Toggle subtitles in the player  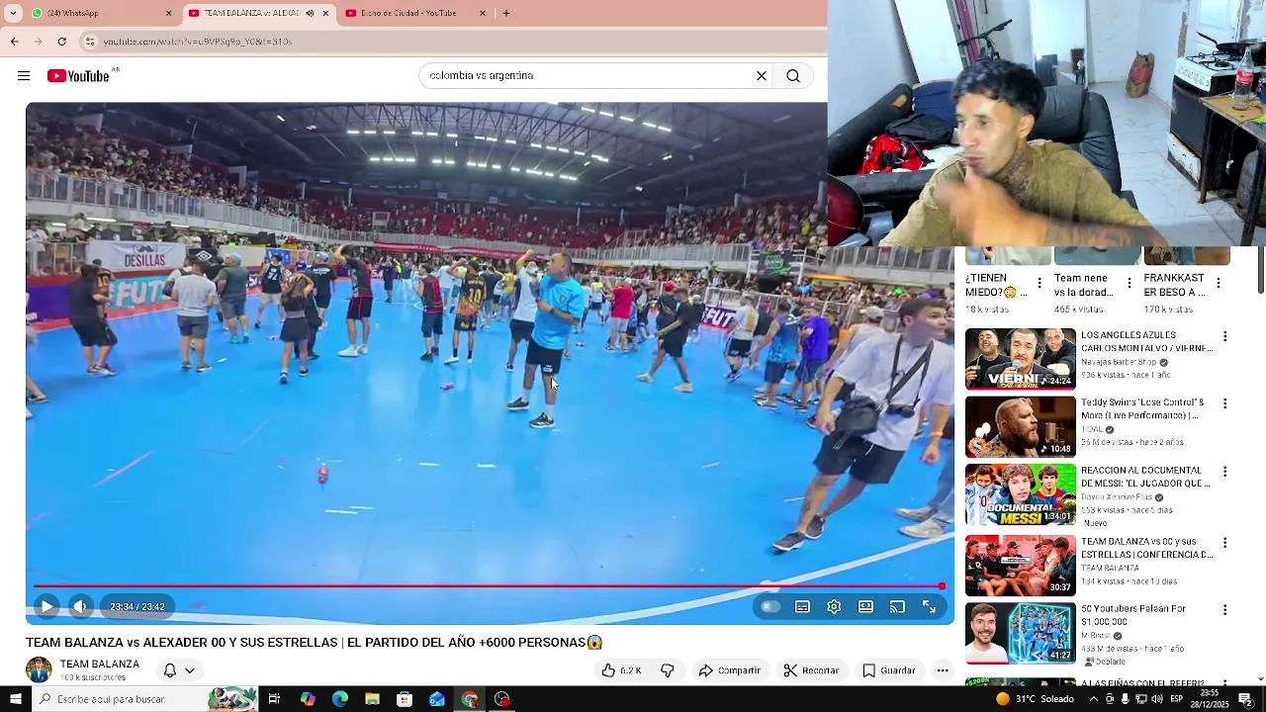coord(802,606)
